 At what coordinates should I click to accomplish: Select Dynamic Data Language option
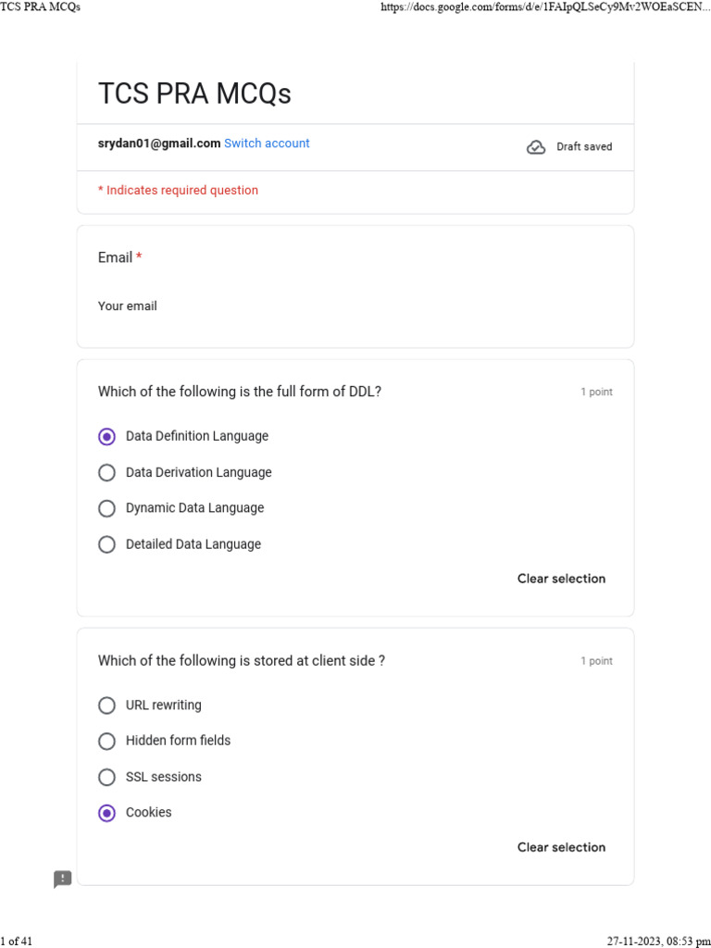(107, 508)
